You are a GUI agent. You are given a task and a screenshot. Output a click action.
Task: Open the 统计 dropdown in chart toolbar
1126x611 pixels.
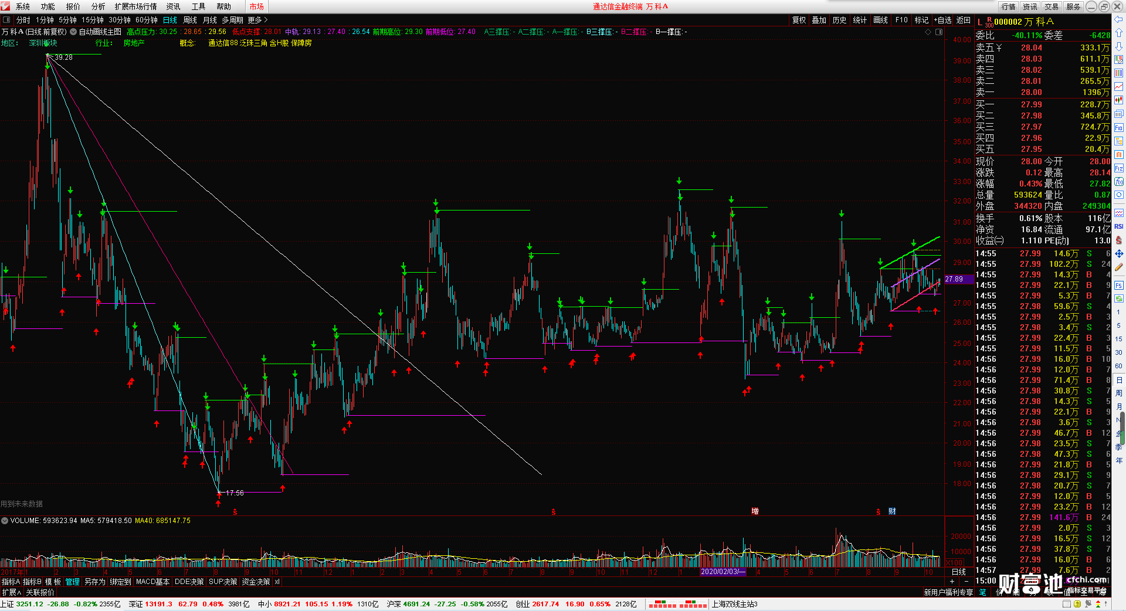point(860,20)
